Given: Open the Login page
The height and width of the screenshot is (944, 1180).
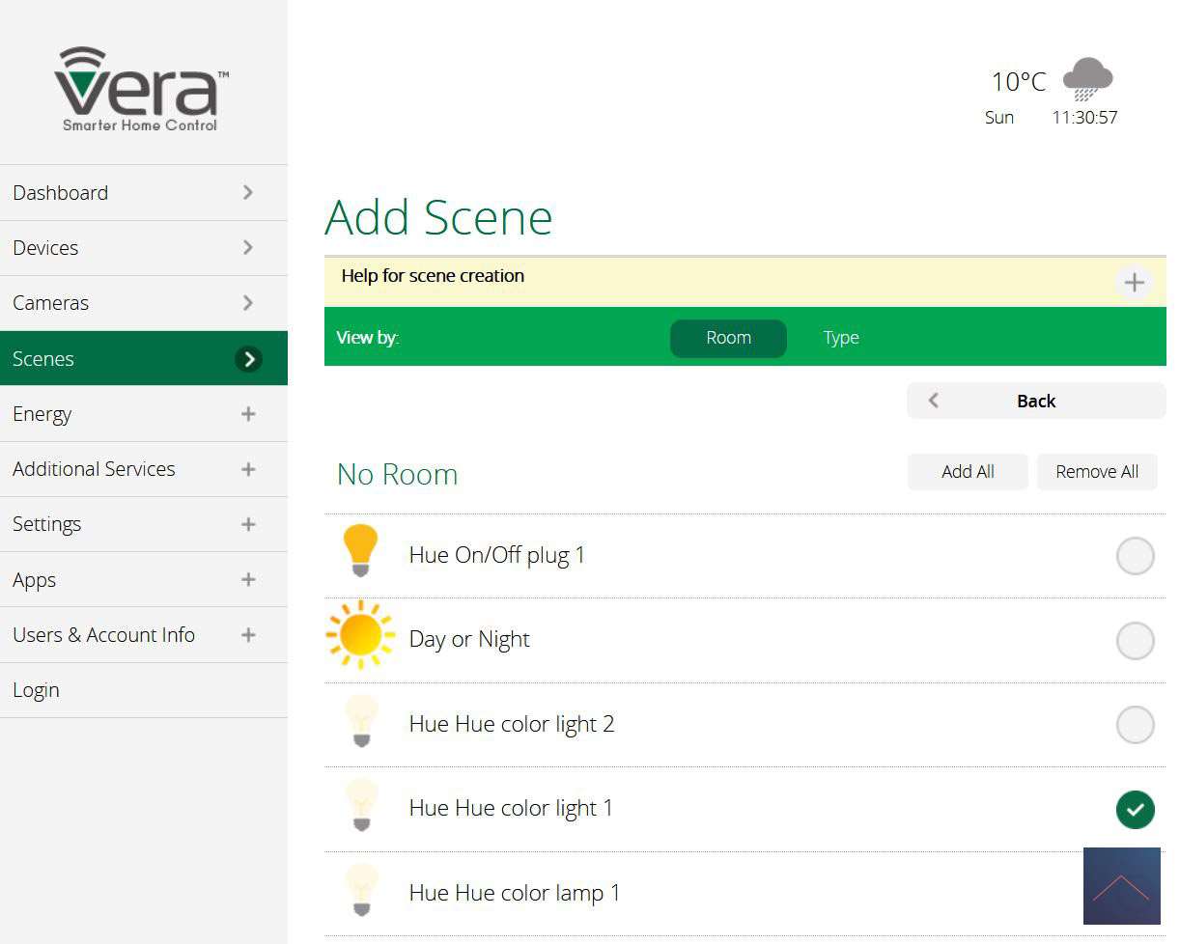Looking at the screenshot, I should tap(143, 690).
